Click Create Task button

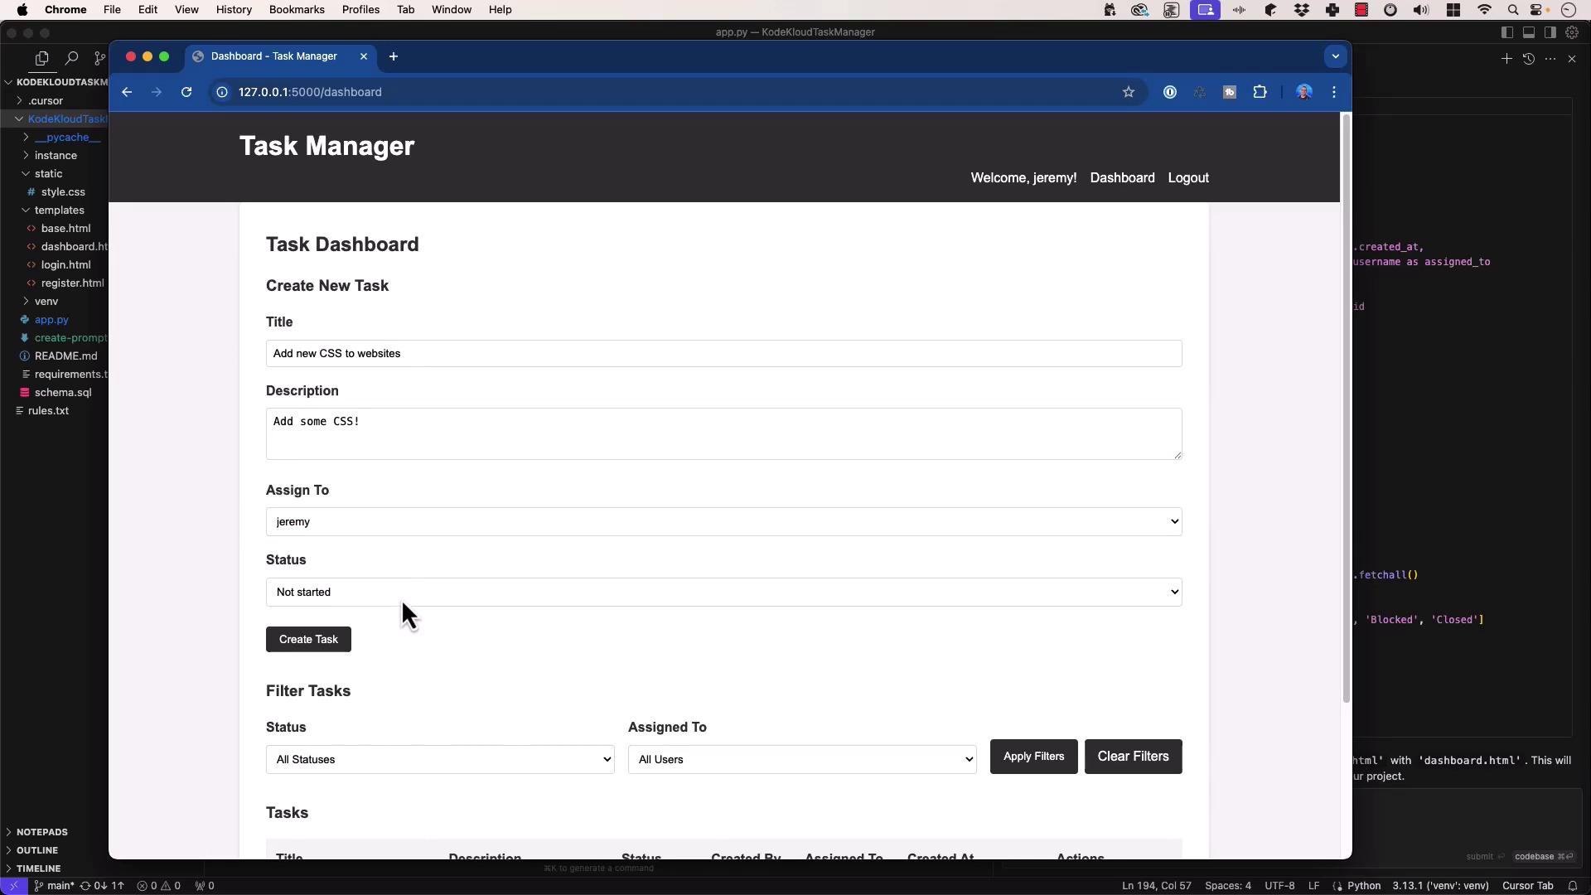tap(308, 639)
